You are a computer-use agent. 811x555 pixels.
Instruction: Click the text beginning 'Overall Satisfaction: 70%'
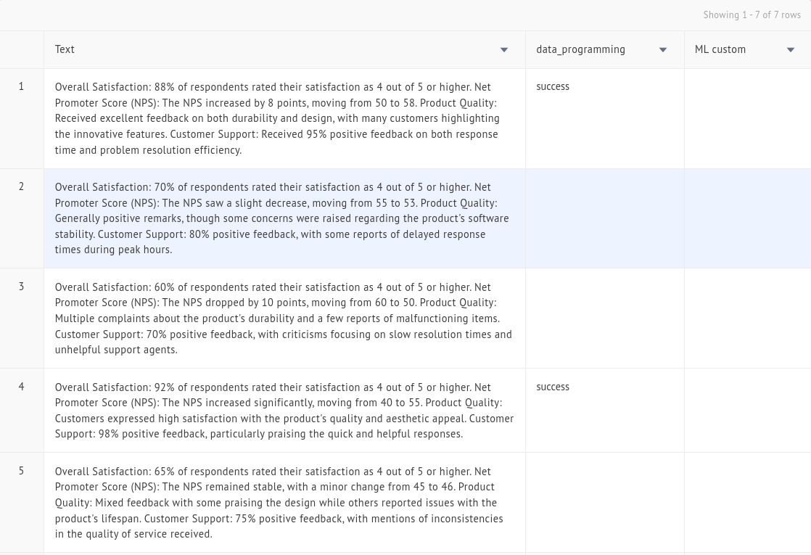coord(282,218)
